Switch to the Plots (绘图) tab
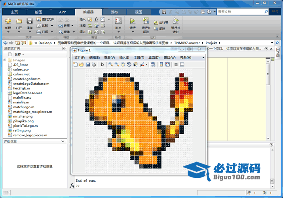Image resolution: width=283 pixels, height=198 pixels. point(38,12)
